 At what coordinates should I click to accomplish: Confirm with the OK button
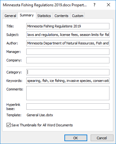click(76, 138)
